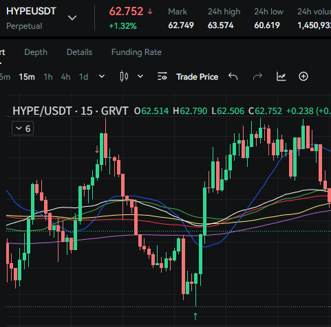Viewport: 331px width, 327px height.
Task: Open the indicators visibility settings icon
Action: pyautogui.click(x=162, y=76)
